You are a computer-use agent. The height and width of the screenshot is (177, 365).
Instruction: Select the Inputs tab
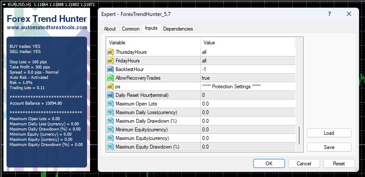click(x=151, y=28)
